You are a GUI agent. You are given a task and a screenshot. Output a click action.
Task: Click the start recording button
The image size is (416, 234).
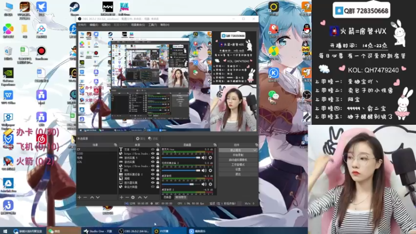click(x=238, y=155)
